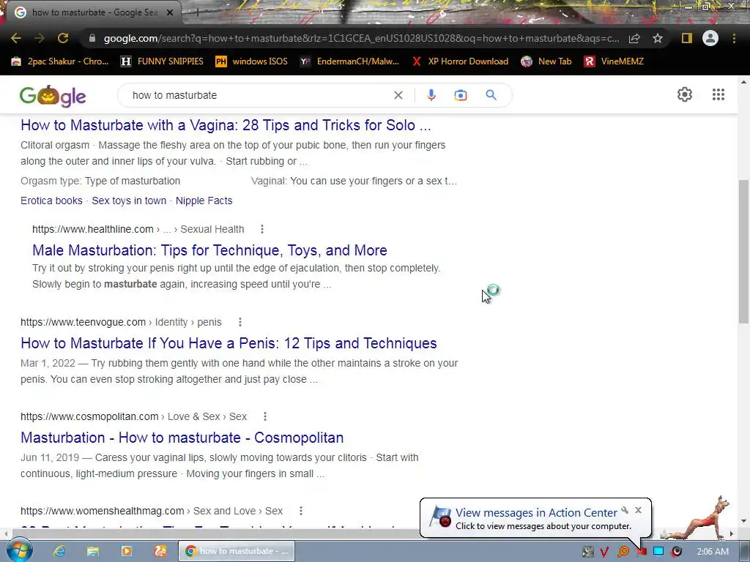The image size is (750, 562).
Task: Open Google quick settings gear
Action: pos(685,94)
